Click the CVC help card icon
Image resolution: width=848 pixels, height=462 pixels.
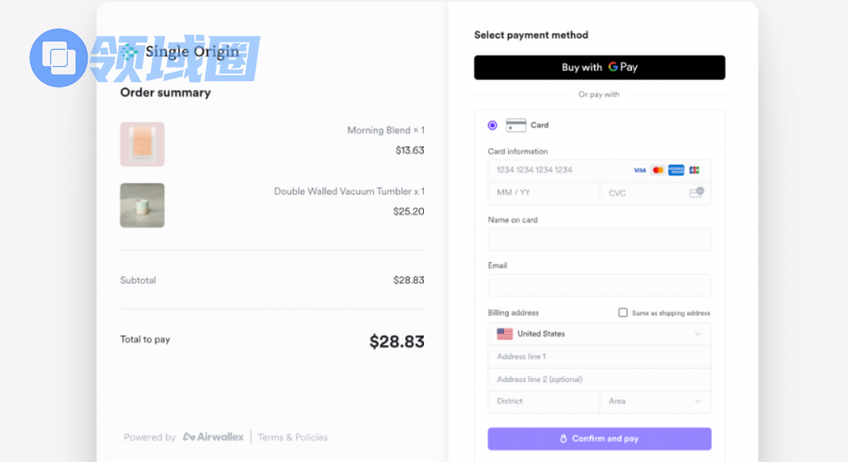696,192
